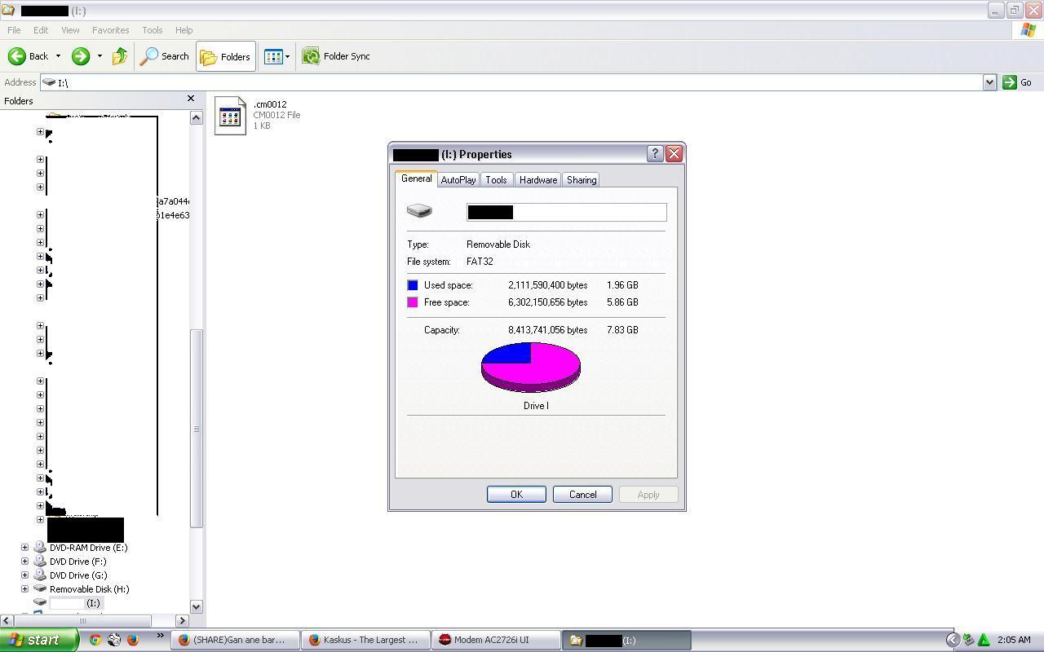Viewport: 1044px width, 652px height.
Task: Open the File menu
Action: click(14, 30)
